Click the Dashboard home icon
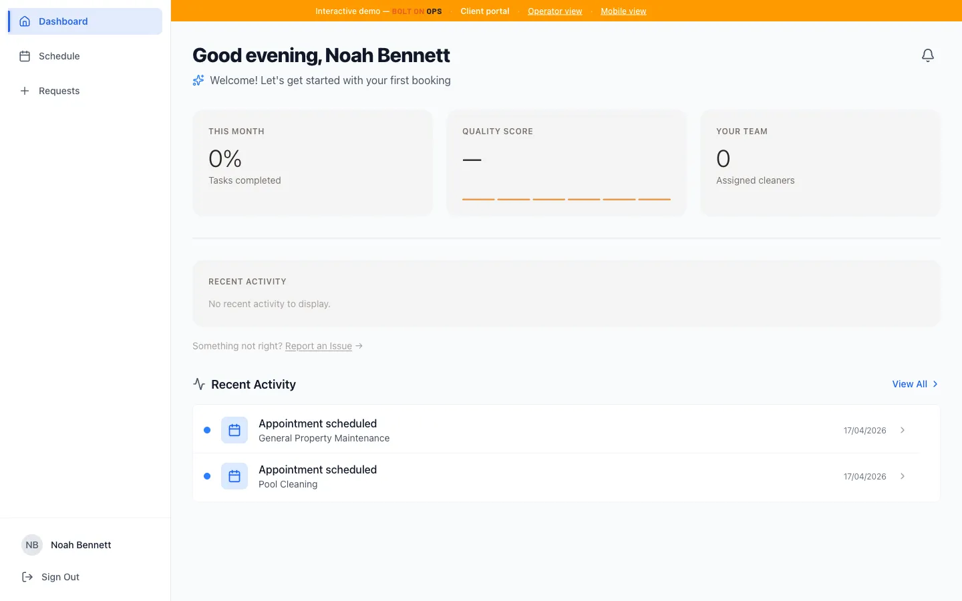962x601 pixels. point(25,21)
